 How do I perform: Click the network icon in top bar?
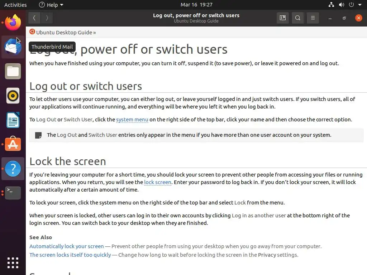[331, 5]
